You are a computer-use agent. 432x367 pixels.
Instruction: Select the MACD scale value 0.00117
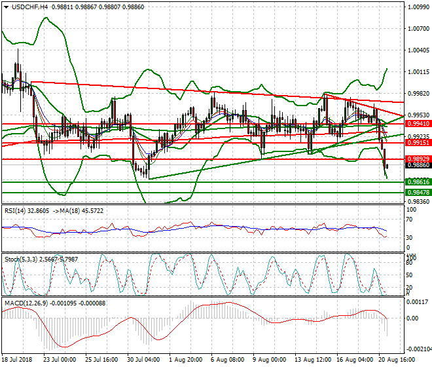[418, 302]
